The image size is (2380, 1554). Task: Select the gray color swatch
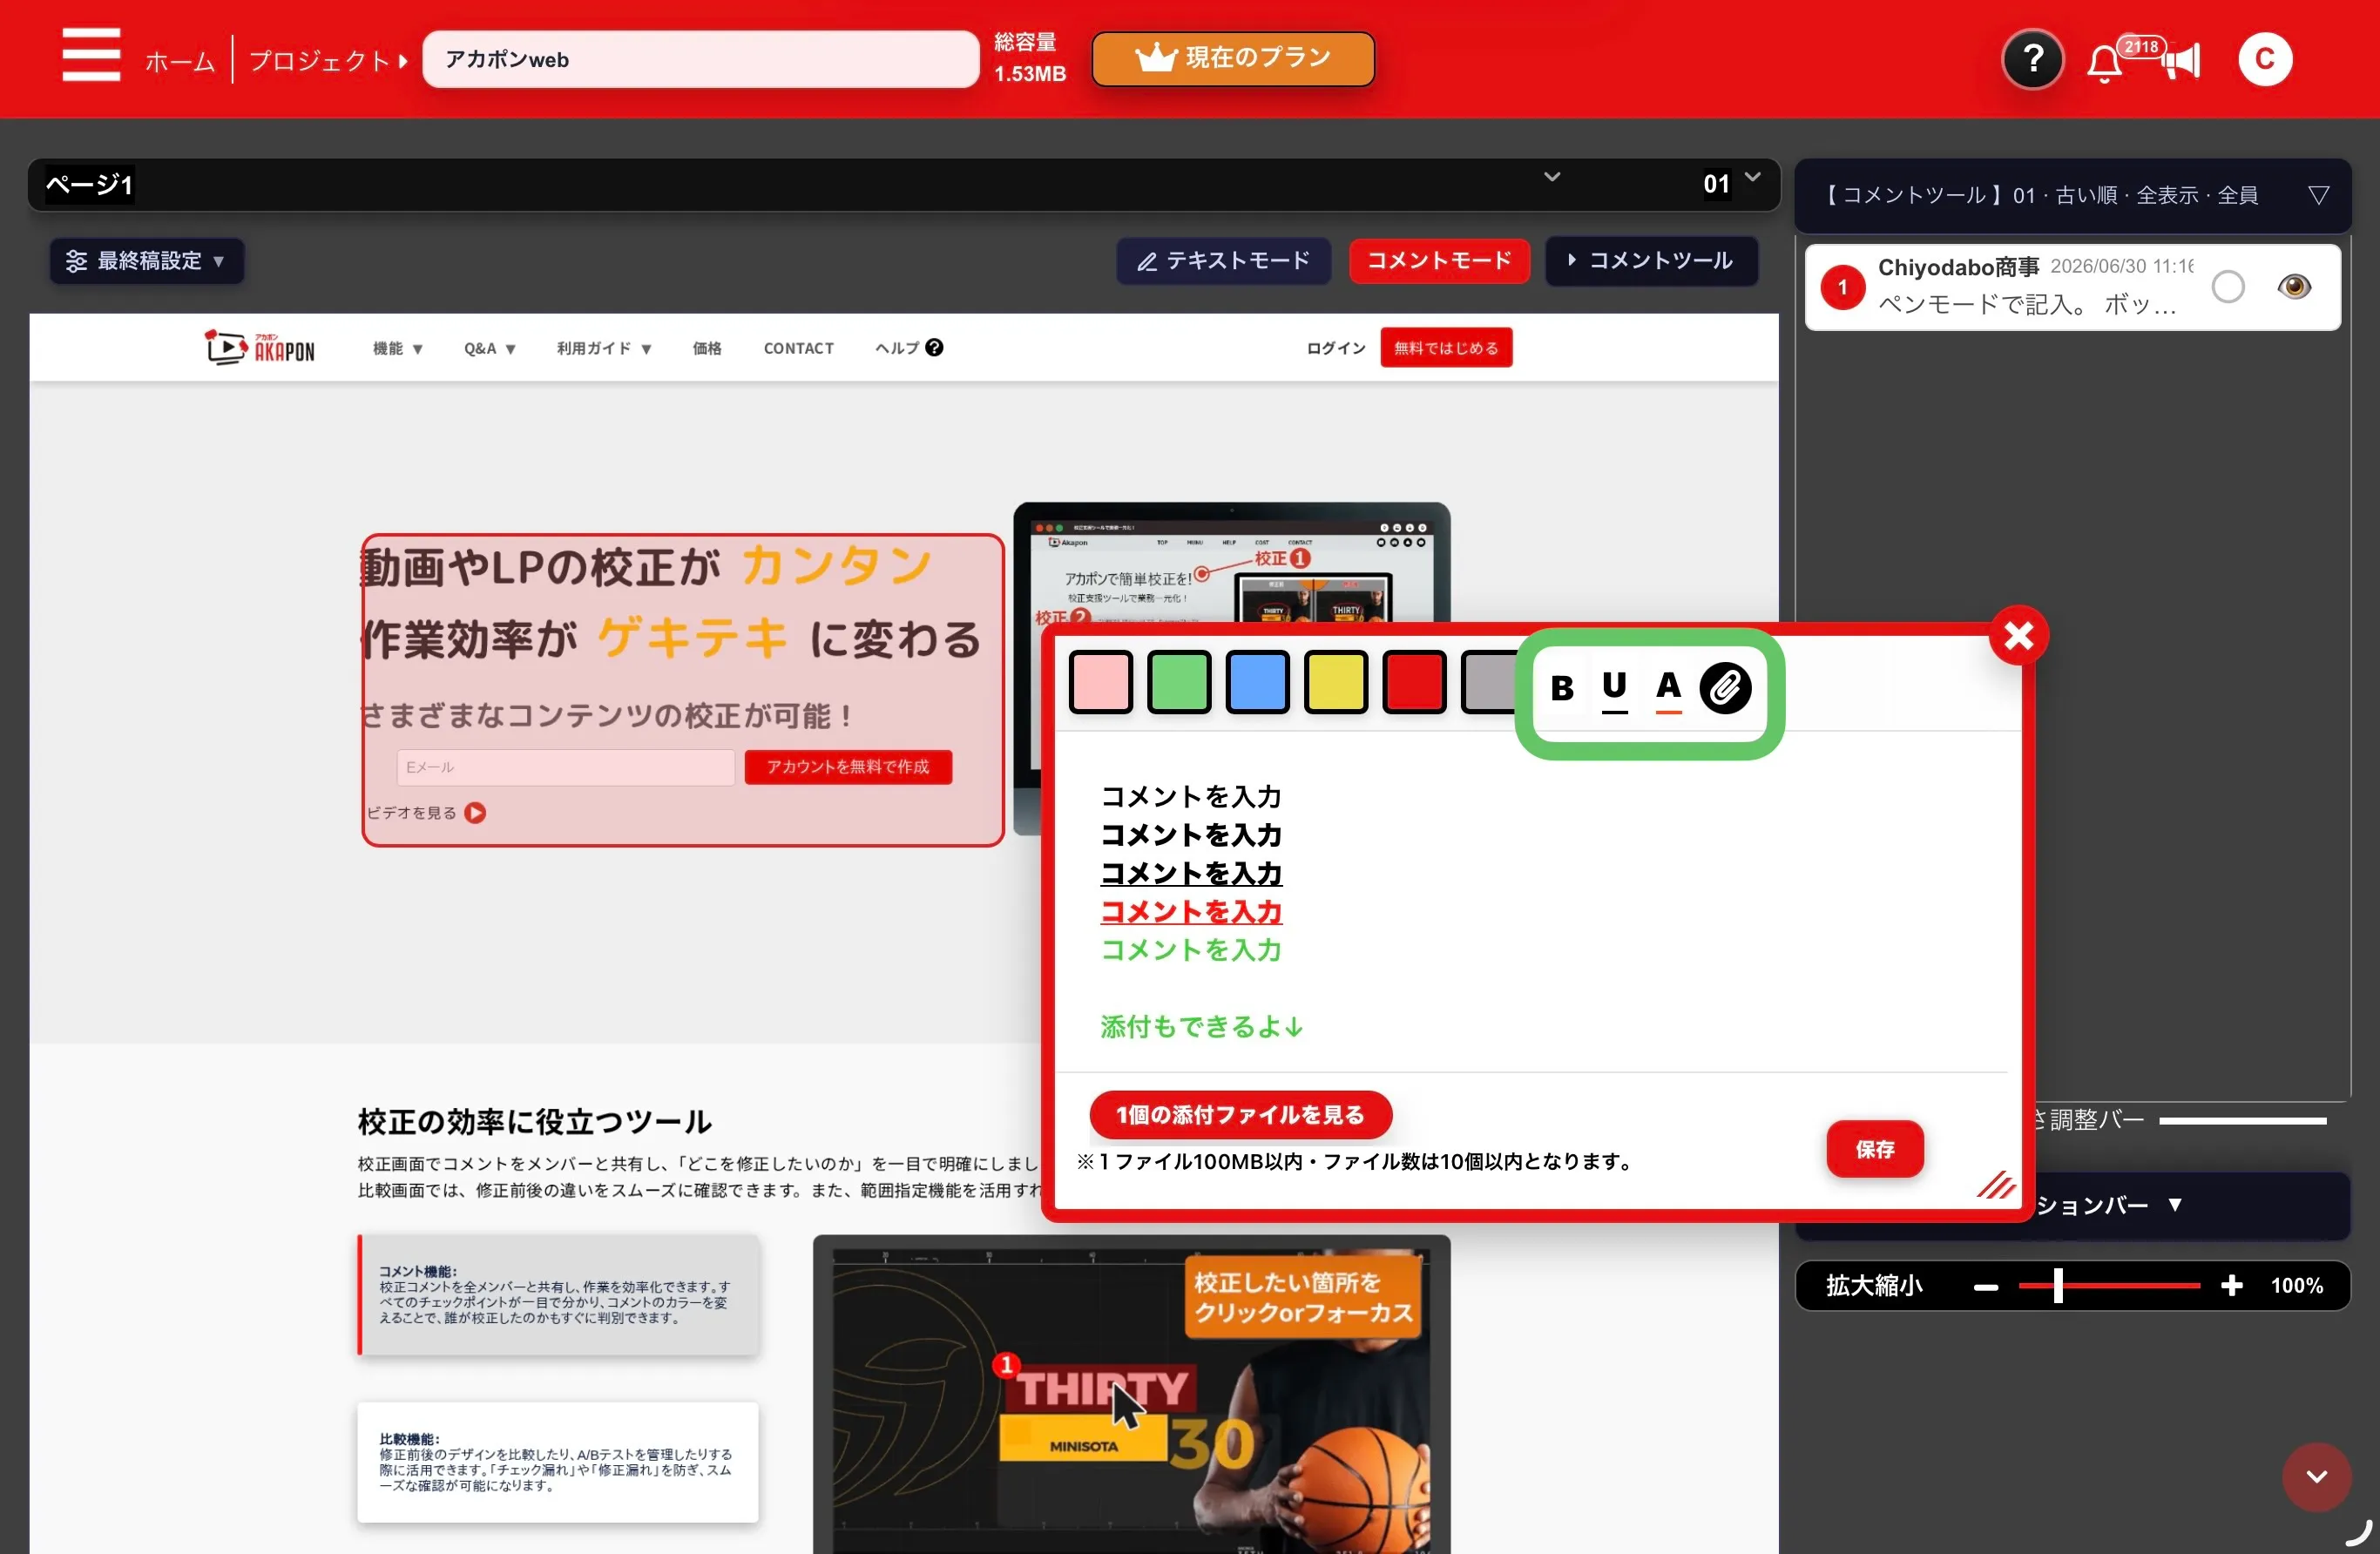pyautogui.click(x=1489, y=682)
